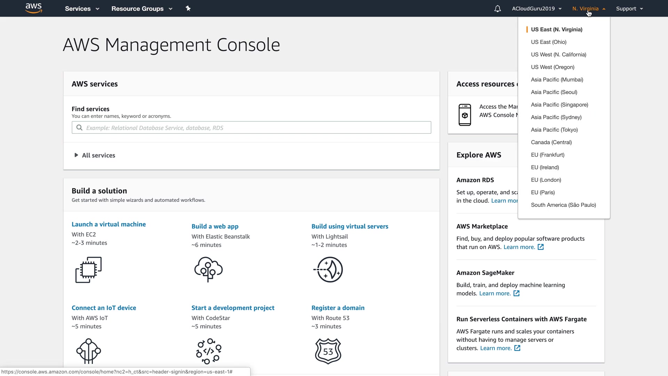
Task: Choose the EU (Ireland) region
Action: tap(545, 167)
